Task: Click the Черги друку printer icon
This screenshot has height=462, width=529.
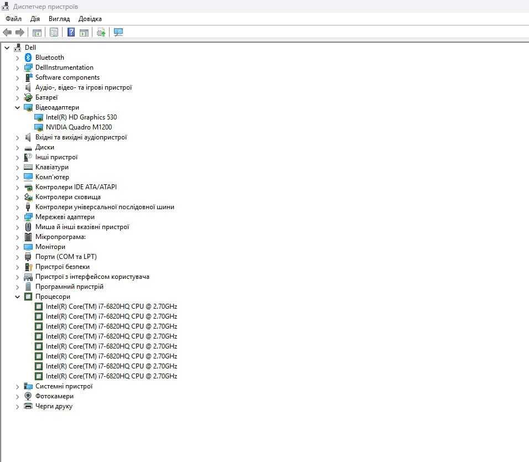Action: point(28,406)
